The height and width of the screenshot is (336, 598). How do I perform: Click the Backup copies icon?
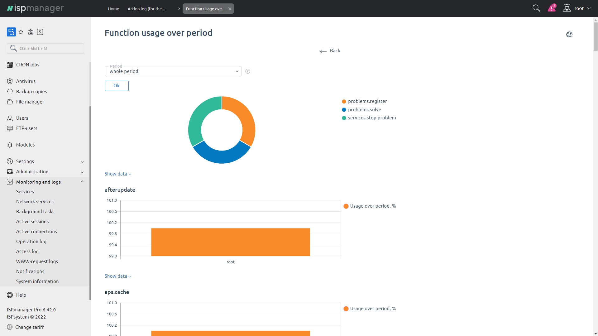point(10,92)
